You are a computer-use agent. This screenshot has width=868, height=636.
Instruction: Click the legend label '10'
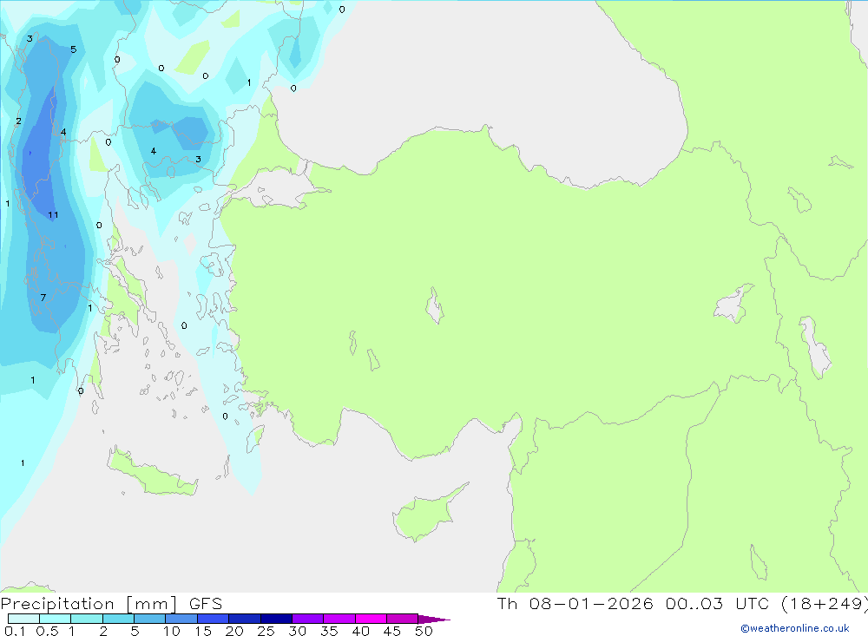(x=172, y=631)
